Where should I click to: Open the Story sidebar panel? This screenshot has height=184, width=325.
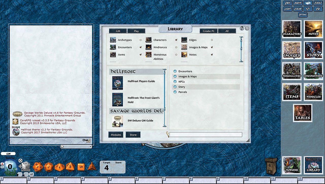pos(313,50)
